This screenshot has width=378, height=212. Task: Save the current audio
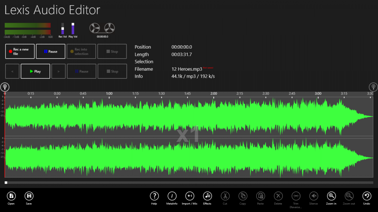click(x=29, y=196)
